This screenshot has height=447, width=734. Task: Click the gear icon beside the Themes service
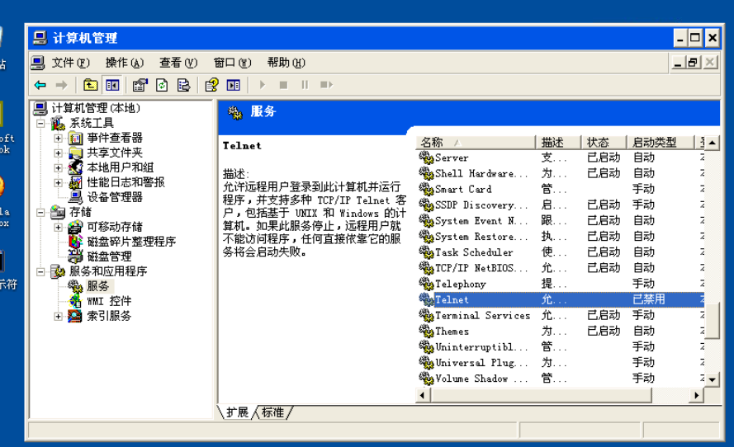(426, 331)
